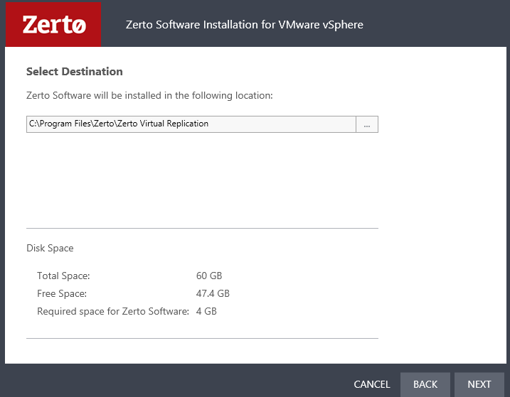Click the Total Space label
Image resolution: width=510 pixels, height=397 pixels.
[x=63, y=276]
